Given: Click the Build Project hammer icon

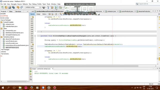Looking at the screenshot, I should pos(48,7).
